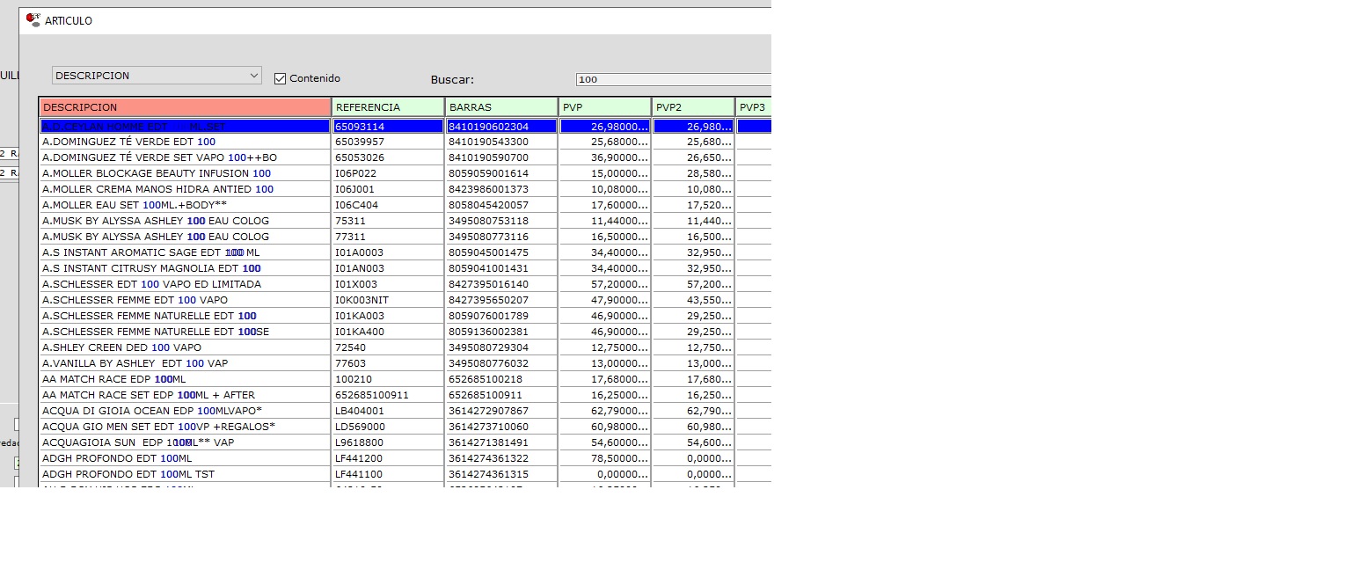Toggle the Contenido checkbox
Image resolution: width=1351 pixels, height=570 pixels.
click(x=281, y=78)
